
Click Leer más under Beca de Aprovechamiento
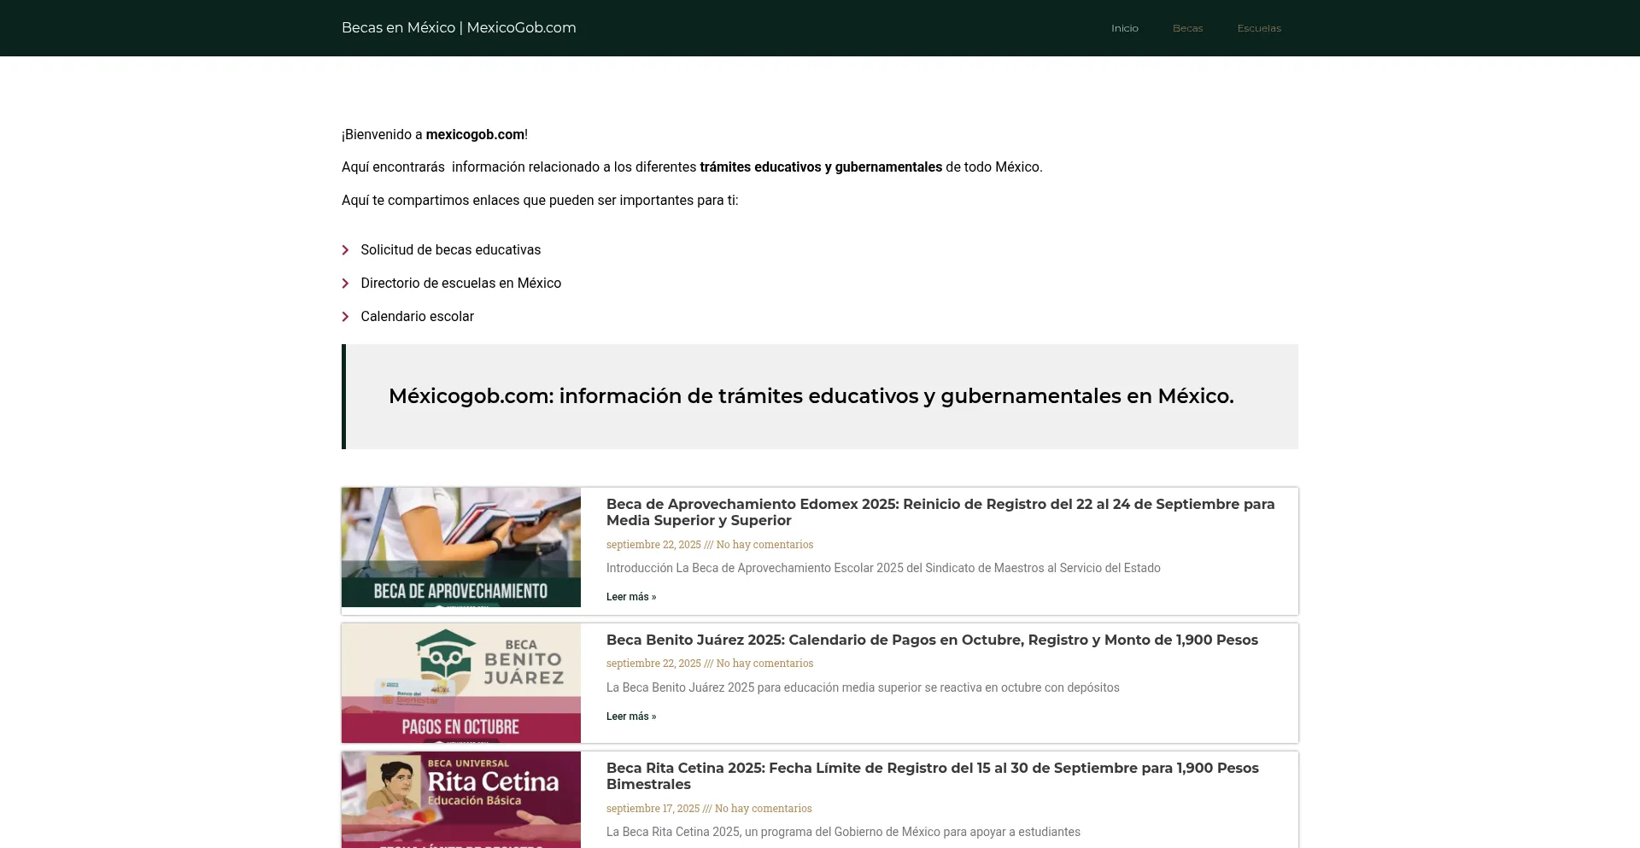point(631,596)
